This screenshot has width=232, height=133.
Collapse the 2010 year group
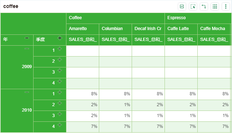pos(27,92)
